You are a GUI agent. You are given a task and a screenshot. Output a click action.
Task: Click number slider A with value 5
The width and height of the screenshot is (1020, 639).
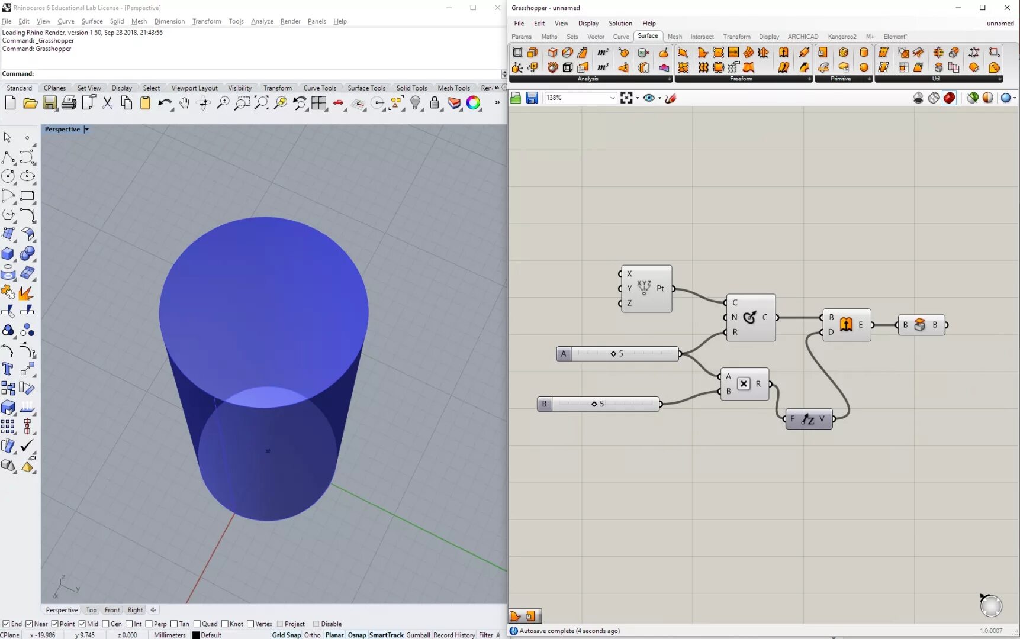click(x=618, y=354)
